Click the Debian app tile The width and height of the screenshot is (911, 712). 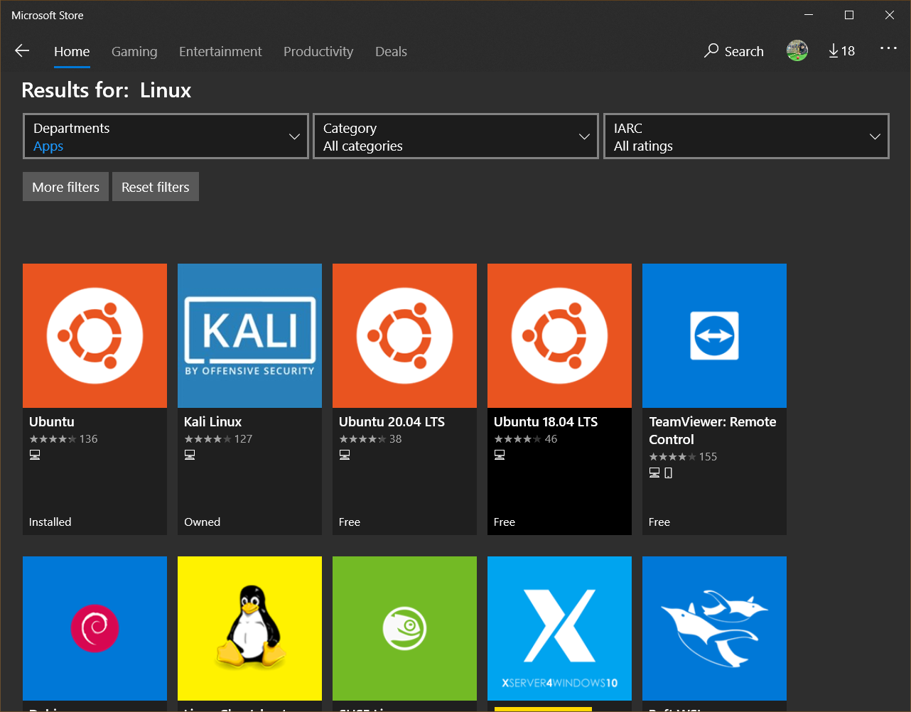pyautogui.click(x=95, y=628)
